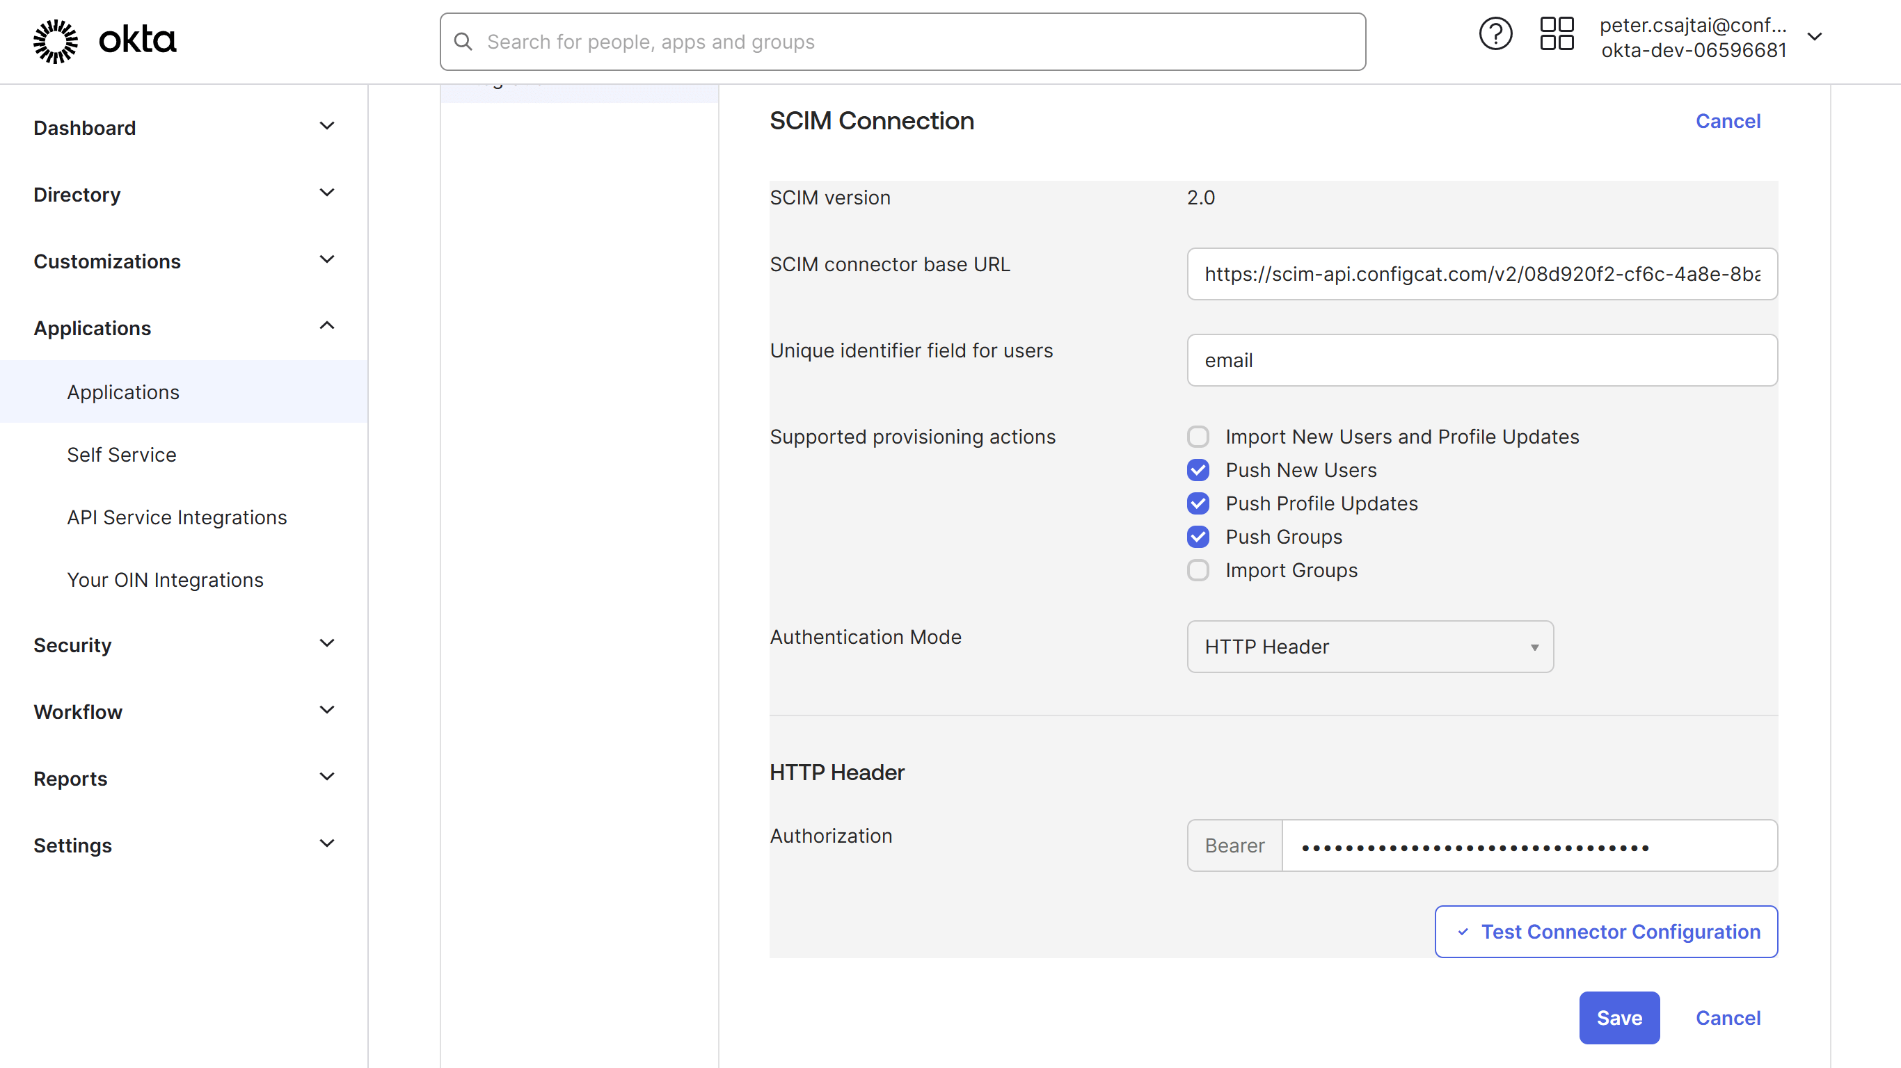The width and height of the screenshot is (1901, 1068).
Task: Save the SCIM Connection settings
Action: (1619, 1018)
